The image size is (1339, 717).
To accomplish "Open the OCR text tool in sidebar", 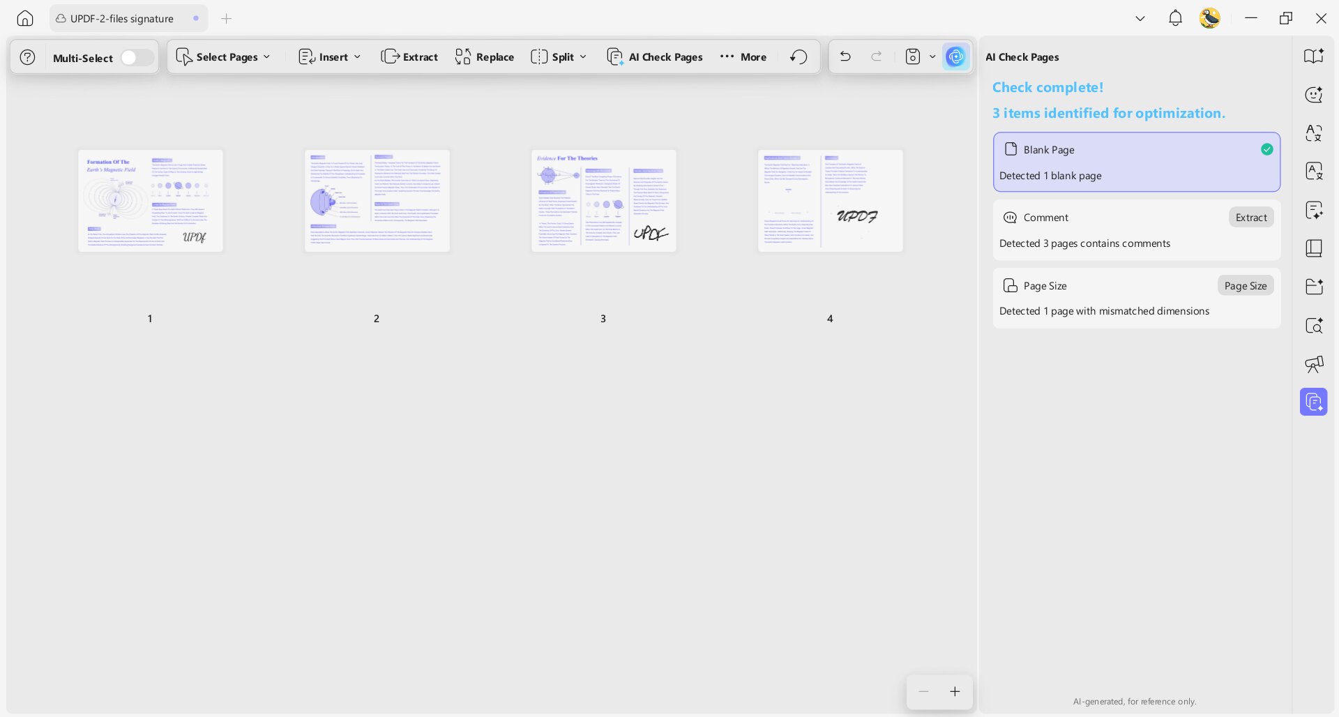I will pyautogui.click(x=1314, y=172).
